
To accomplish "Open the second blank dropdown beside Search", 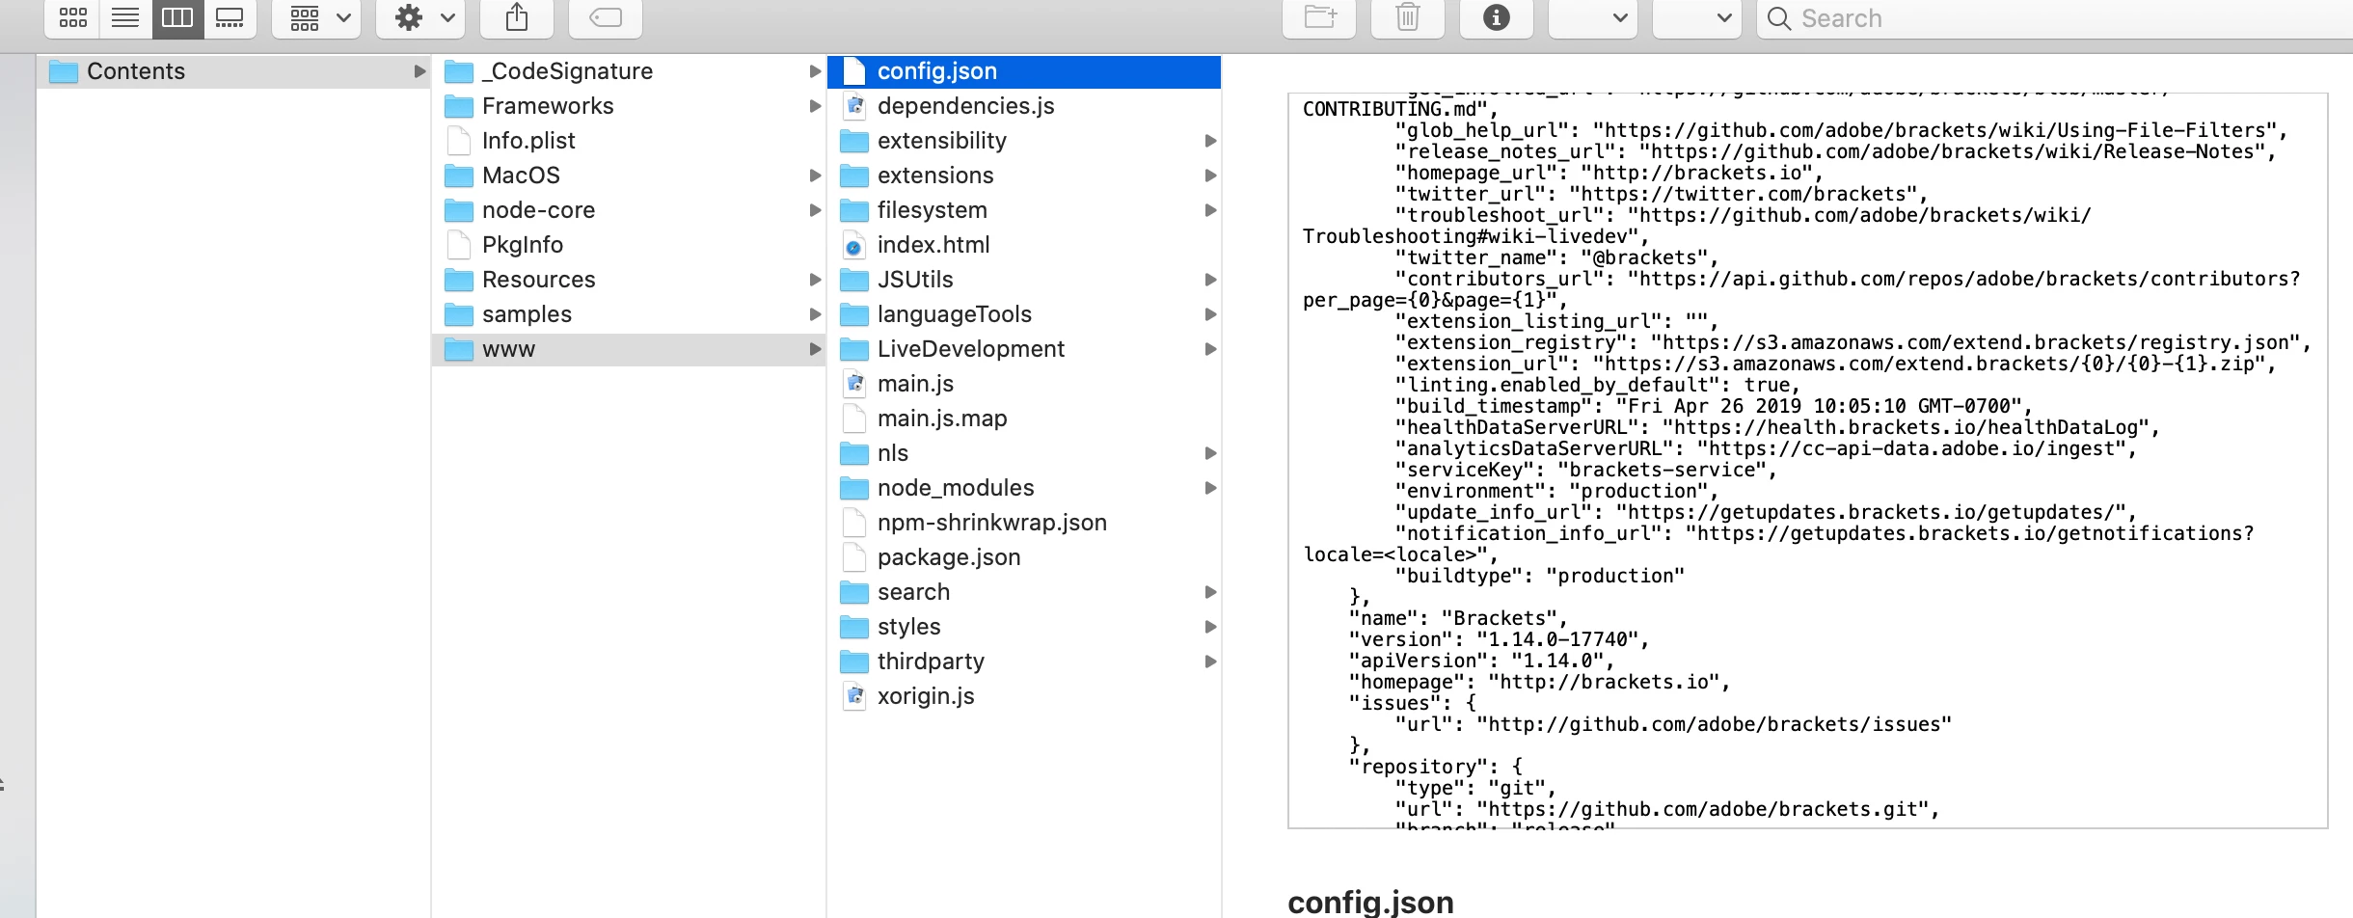I will point(1697,17).
